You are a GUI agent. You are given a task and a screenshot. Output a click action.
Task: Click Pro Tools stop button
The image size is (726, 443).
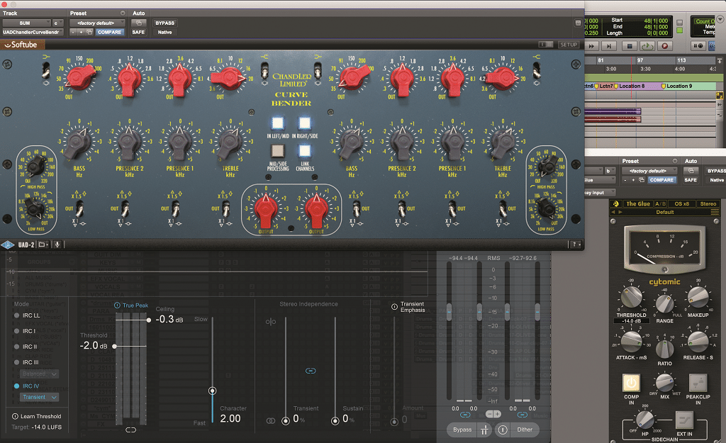coord(630,46)
